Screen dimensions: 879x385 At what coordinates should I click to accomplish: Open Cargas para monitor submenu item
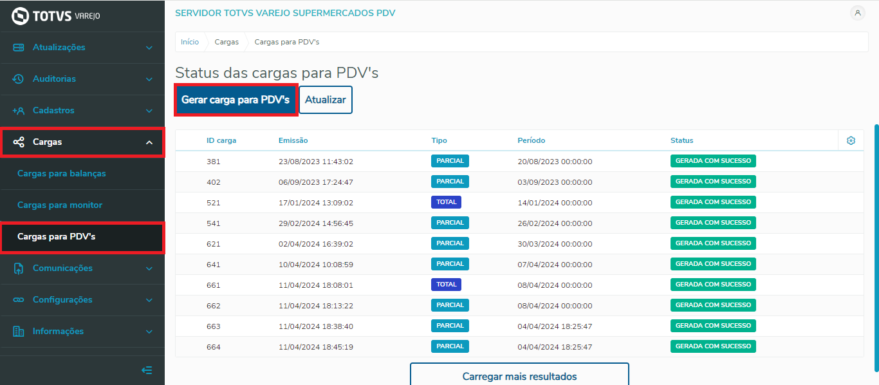[x=82, y=205]
